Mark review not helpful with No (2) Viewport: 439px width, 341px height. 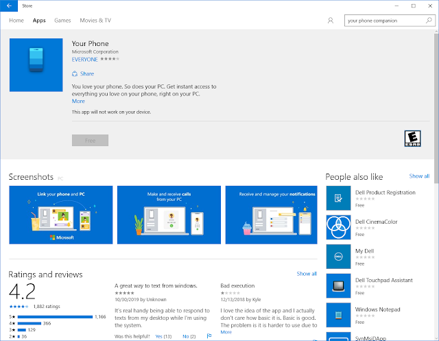(189, 336)
